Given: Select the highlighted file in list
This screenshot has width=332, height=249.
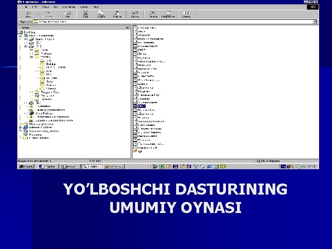Looking at the screenshot, I should coord(142,106).
